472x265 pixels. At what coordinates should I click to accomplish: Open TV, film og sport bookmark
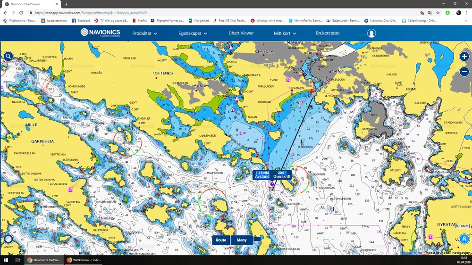[111, 20]
